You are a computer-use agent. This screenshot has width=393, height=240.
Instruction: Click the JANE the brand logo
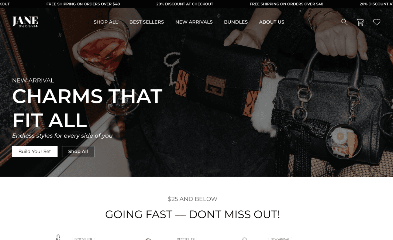coord(25,22)
